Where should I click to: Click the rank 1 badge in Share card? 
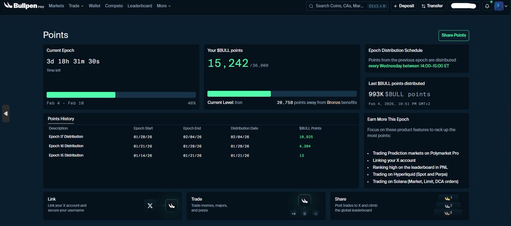point(448,198)
